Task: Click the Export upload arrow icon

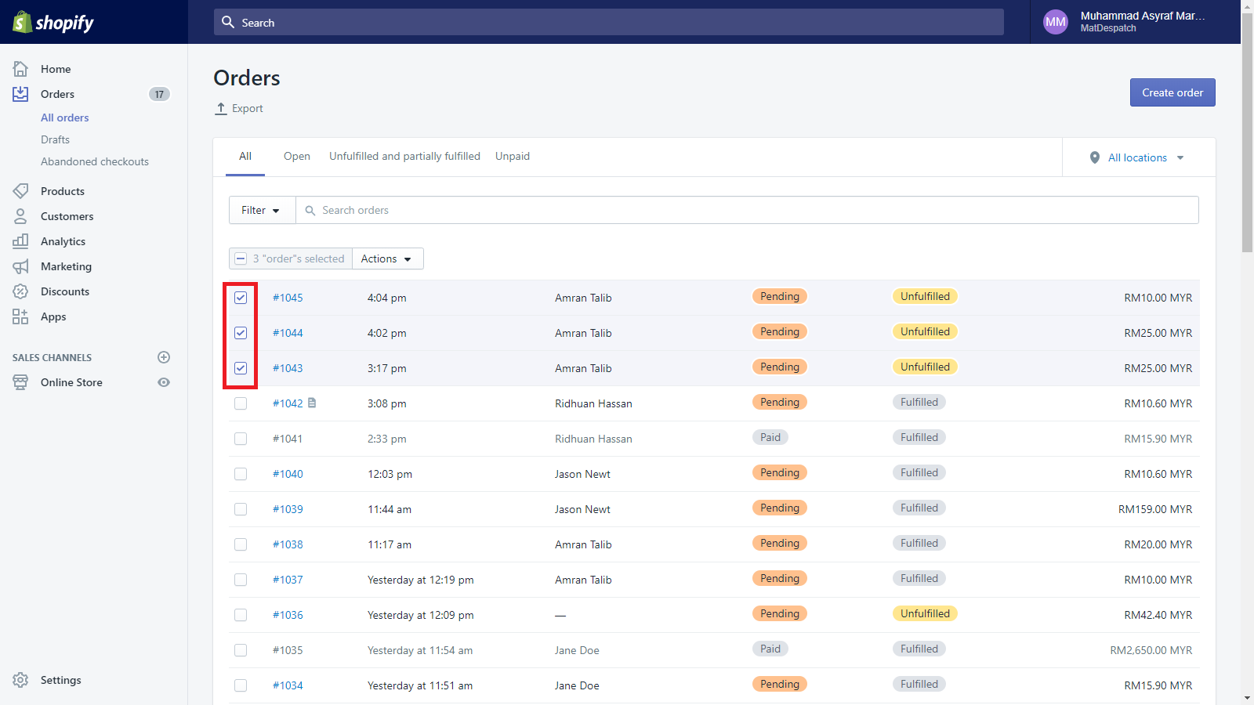Action: click(221, 109)
